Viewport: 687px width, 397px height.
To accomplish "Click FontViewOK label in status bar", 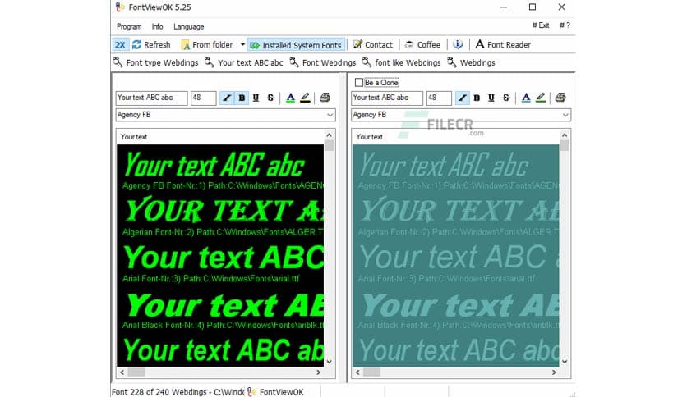I will pos(282,392).
